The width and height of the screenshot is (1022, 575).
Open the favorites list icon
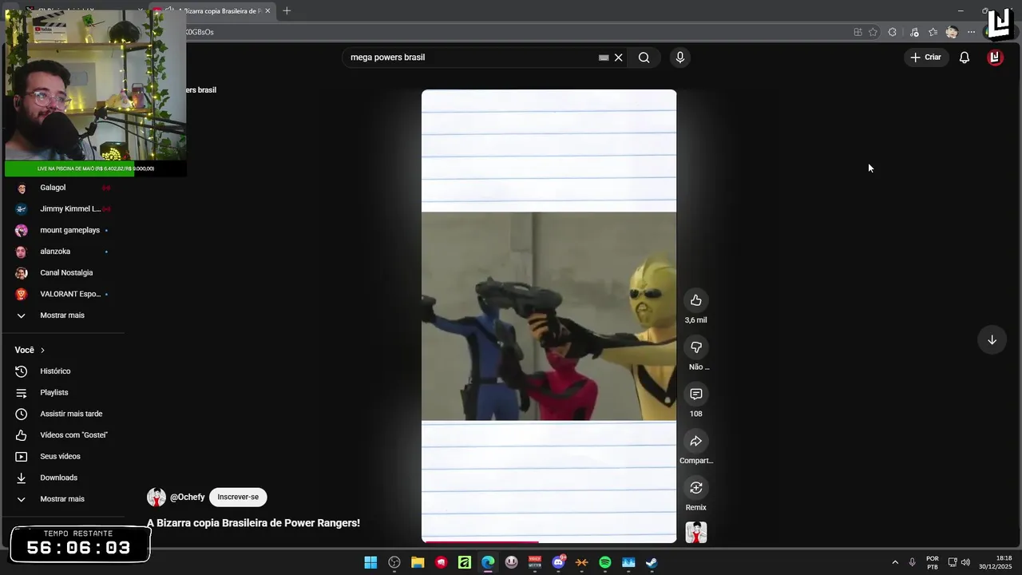point(933,32)
